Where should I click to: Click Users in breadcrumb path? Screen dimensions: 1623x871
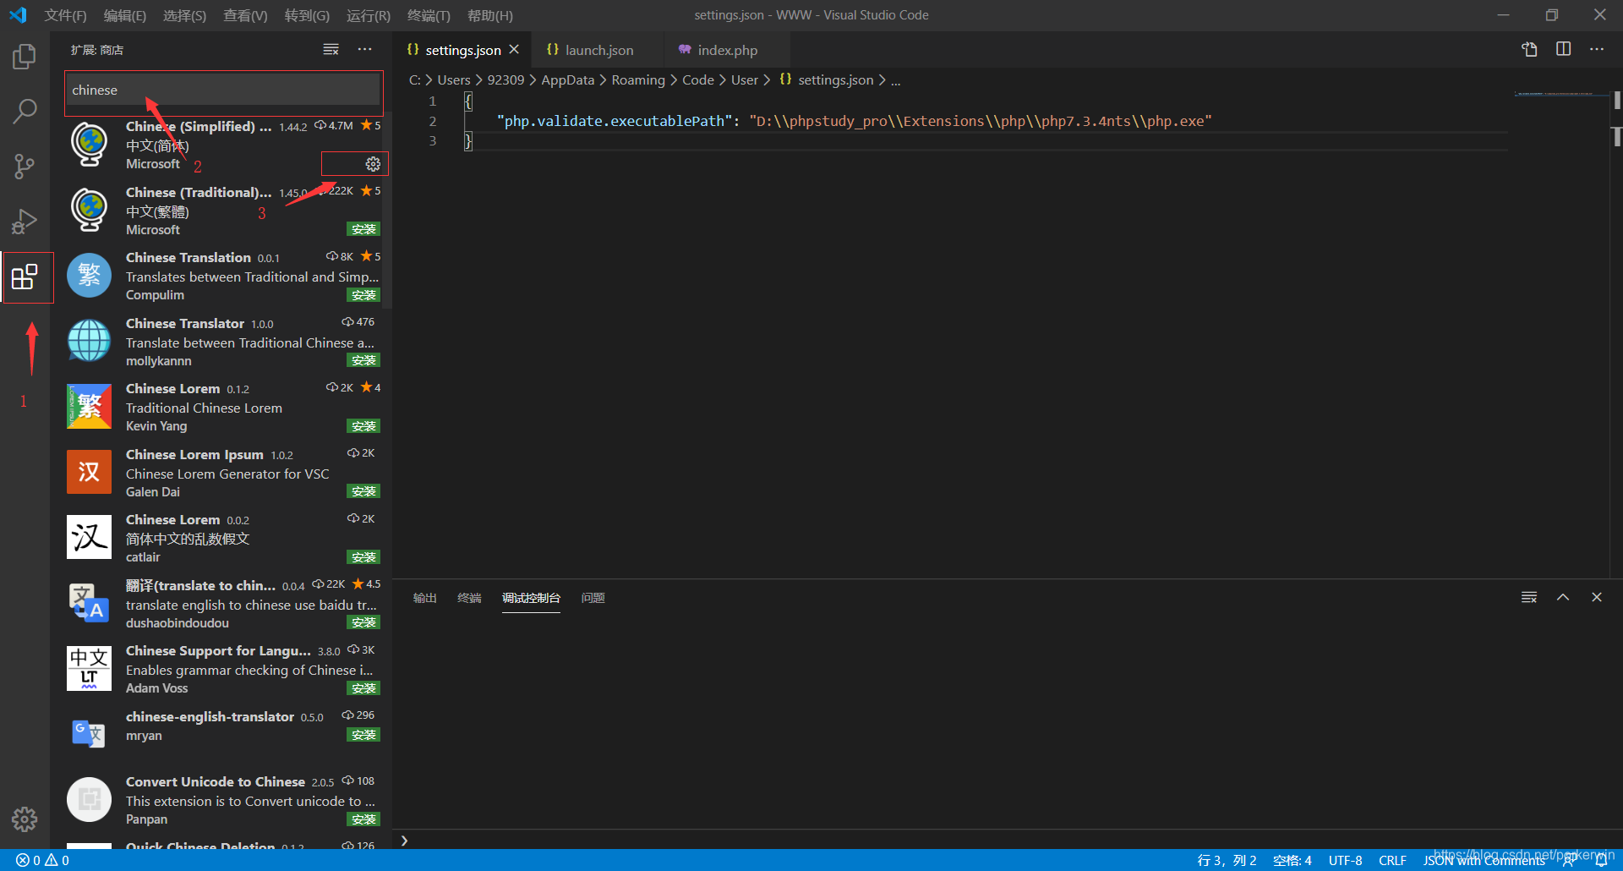454,79
